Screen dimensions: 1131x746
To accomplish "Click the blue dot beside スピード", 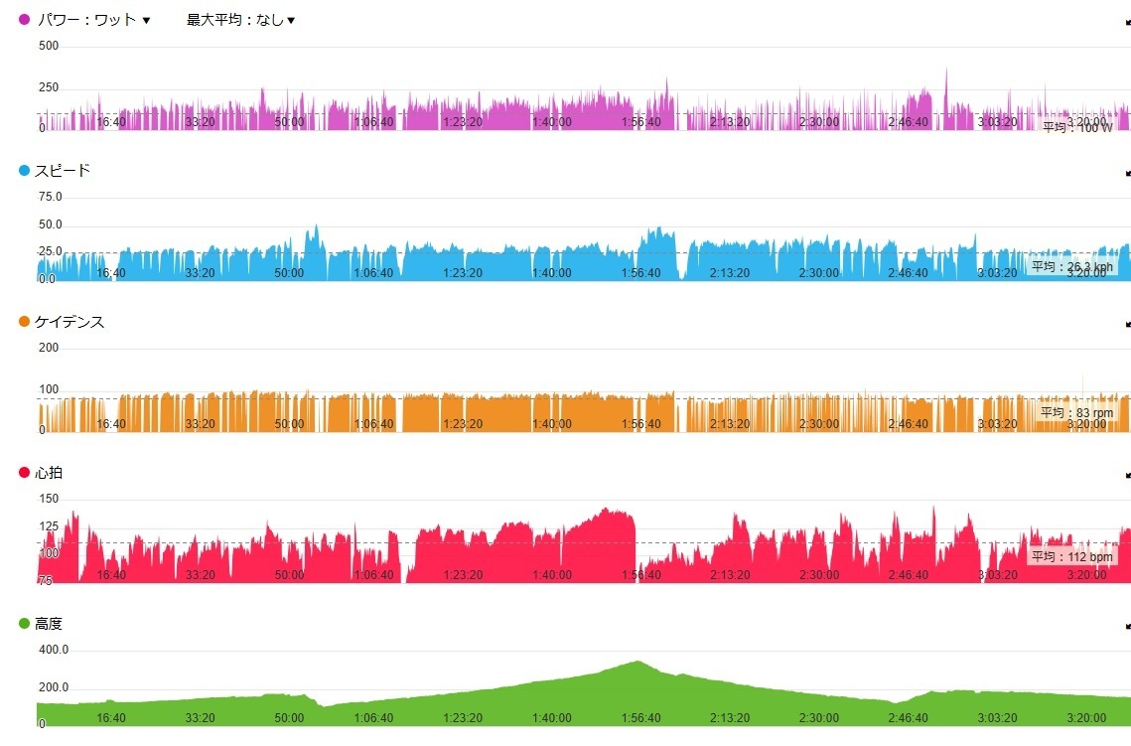I will click(x=24, y=170).
